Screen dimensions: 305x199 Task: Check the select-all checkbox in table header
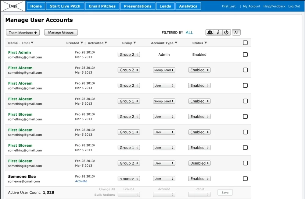pyautogui.click(x=245, y=43)
